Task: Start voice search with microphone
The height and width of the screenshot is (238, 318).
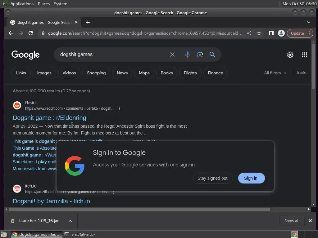Action: coord(187,55)
